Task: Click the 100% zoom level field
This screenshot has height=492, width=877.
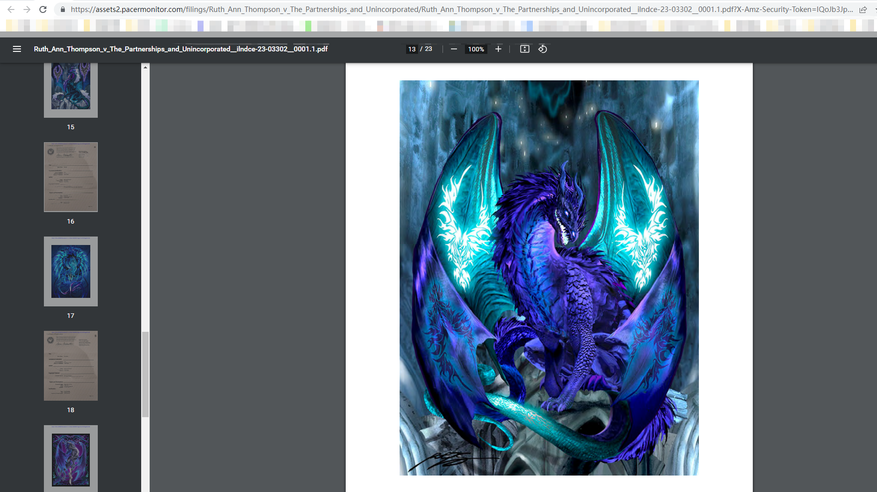Action: pos(475,49)
